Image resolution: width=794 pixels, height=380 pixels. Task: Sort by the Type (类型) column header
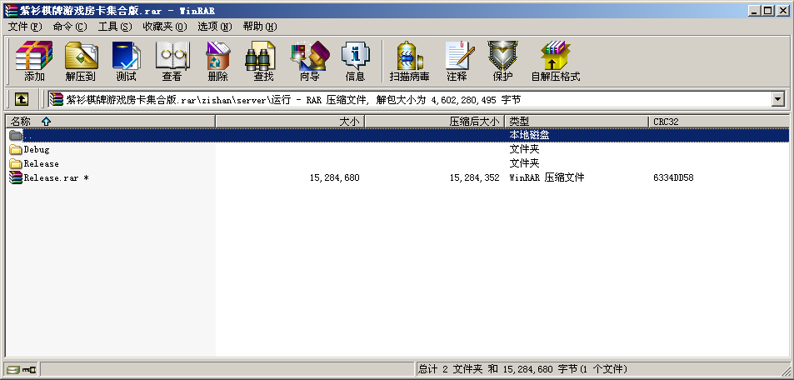[x=577, y=122]
